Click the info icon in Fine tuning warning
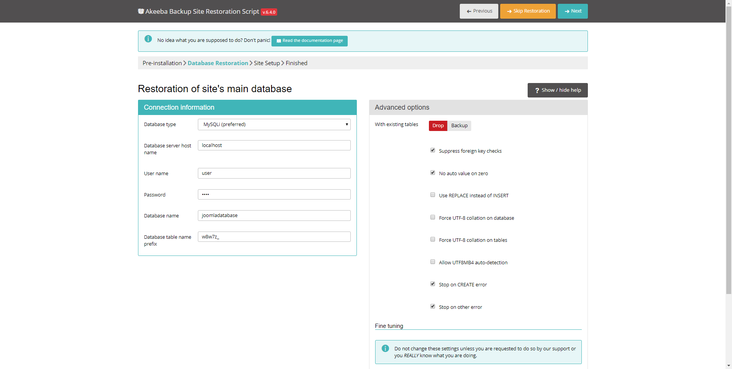Image resolution: width=732 pixels, height=369 pixels. (385, 348)
